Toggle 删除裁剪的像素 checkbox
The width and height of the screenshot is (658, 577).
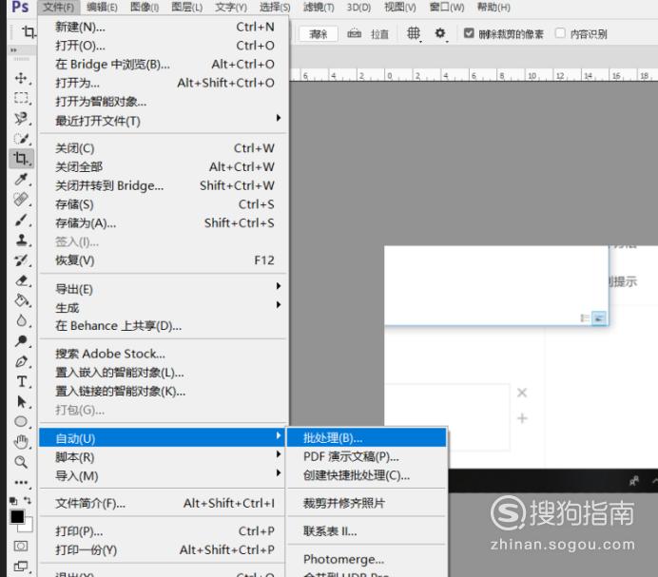(469, 33)
